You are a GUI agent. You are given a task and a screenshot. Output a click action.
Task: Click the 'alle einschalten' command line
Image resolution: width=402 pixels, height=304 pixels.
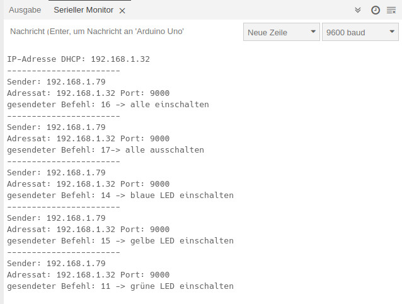point(108,105)
